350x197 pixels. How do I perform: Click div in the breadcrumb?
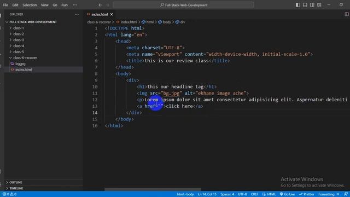point(182,22)
